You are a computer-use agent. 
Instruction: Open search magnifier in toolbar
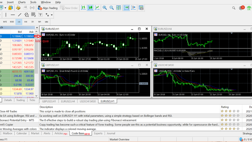coord(234,8)
